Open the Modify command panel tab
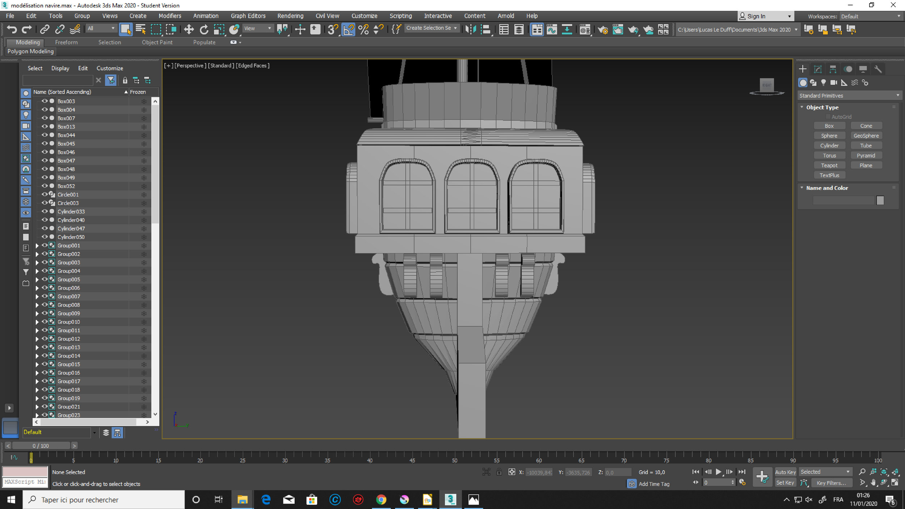 tap(817, 69)
